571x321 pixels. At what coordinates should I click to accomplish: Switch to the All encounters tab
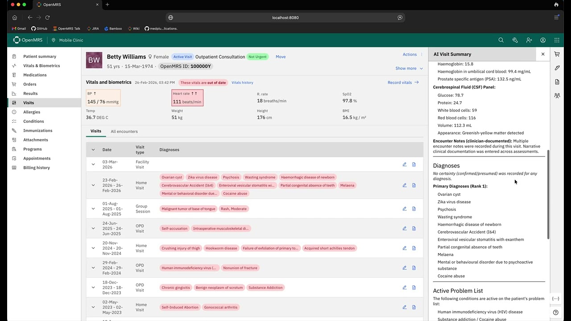(x=124, y=132)
